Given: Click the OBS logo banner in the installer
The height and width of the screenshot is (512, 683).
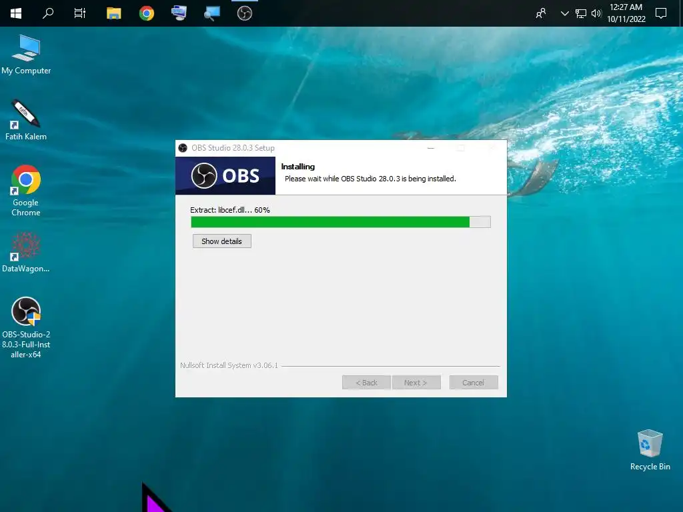Looking at the screenshot, I should click(x=225, y=175).
